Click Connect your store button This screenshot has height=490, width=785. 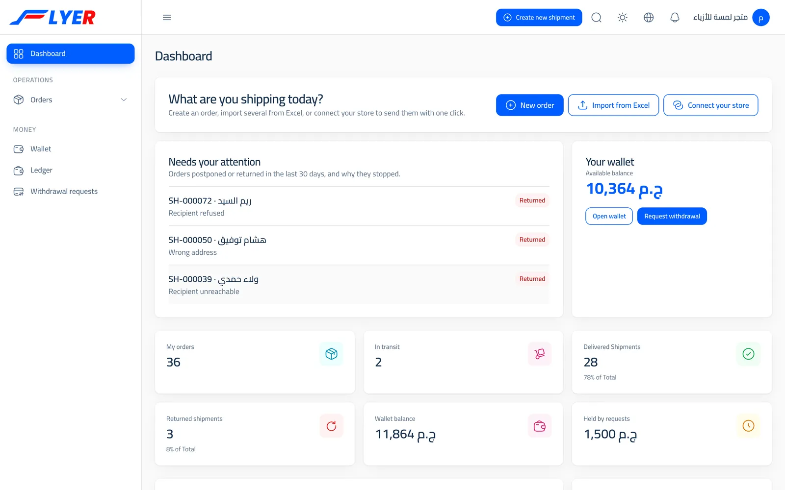[x=710, y=105]
